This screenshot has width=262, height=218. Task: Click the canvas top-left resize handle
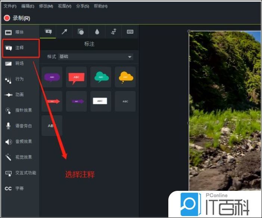[189, 31]
